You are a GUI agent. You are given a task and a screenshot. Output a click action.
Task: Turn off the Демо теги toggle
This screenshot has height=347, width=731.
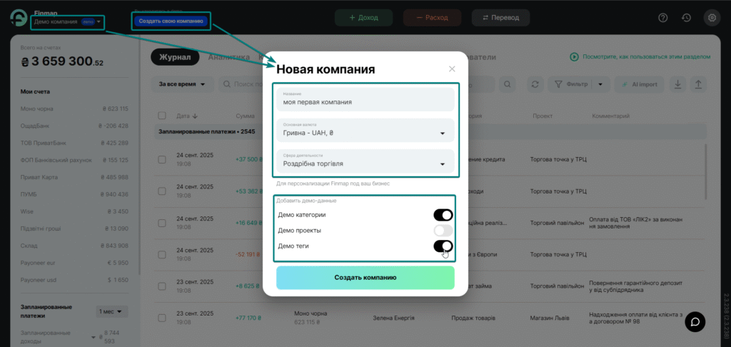click(x=443, y=246)
